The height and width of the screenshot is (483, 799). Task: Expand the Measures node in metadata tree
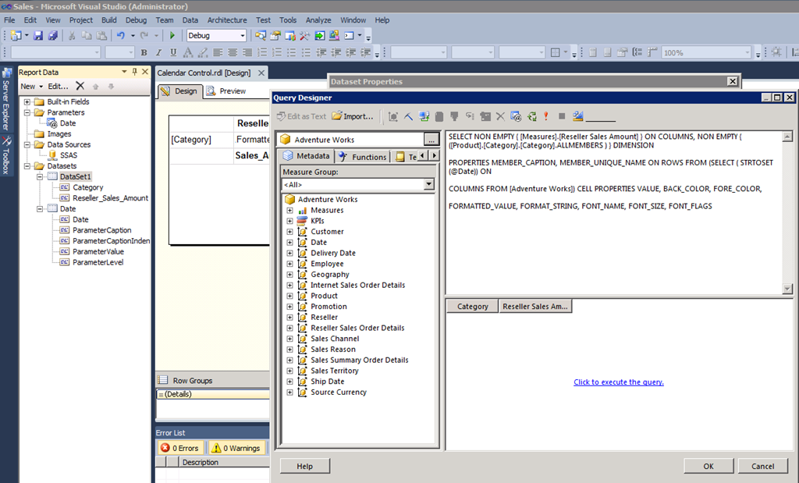point(289,210)
